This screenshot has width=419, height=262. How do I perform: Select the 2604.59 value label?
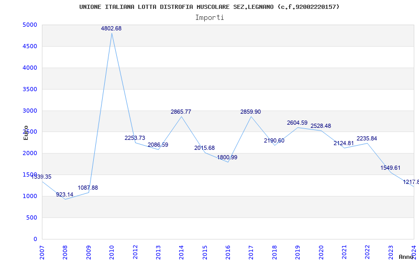pos(297,123)
